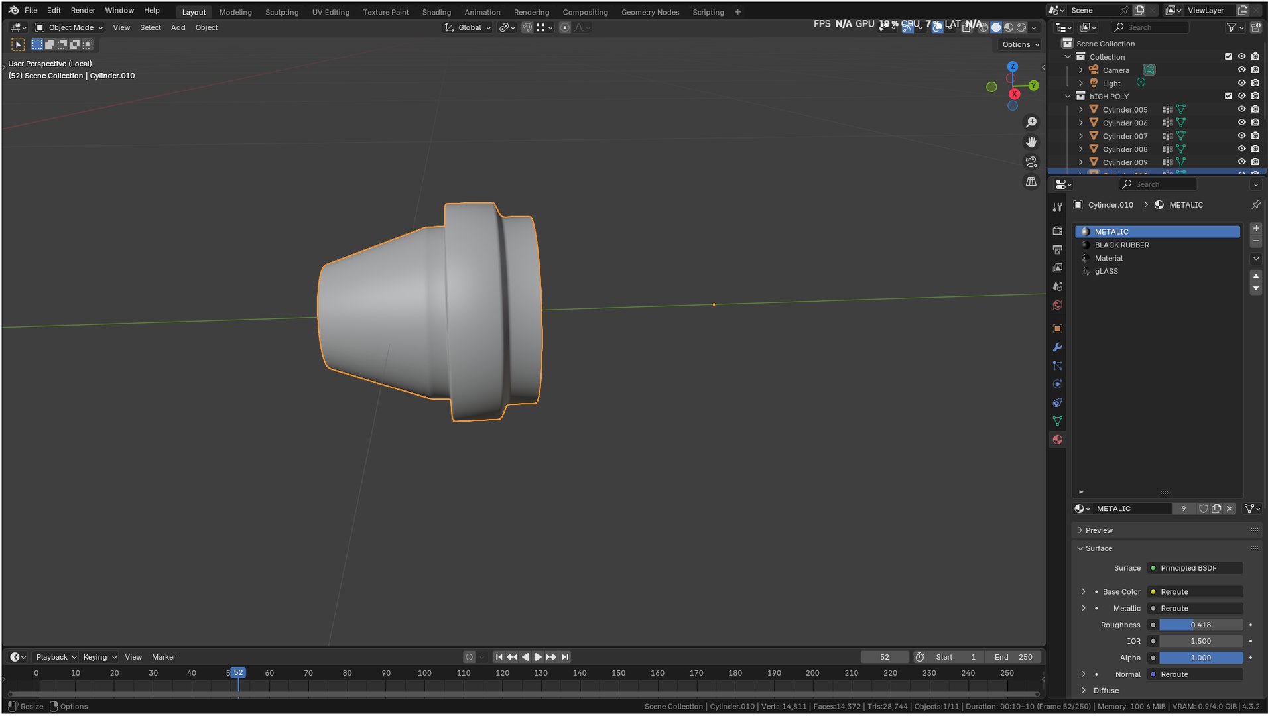The height and width of the screenshot is (716, 1270).
Task: Hide Cylinder.009 in viewport
Action: click(1241, 162)
